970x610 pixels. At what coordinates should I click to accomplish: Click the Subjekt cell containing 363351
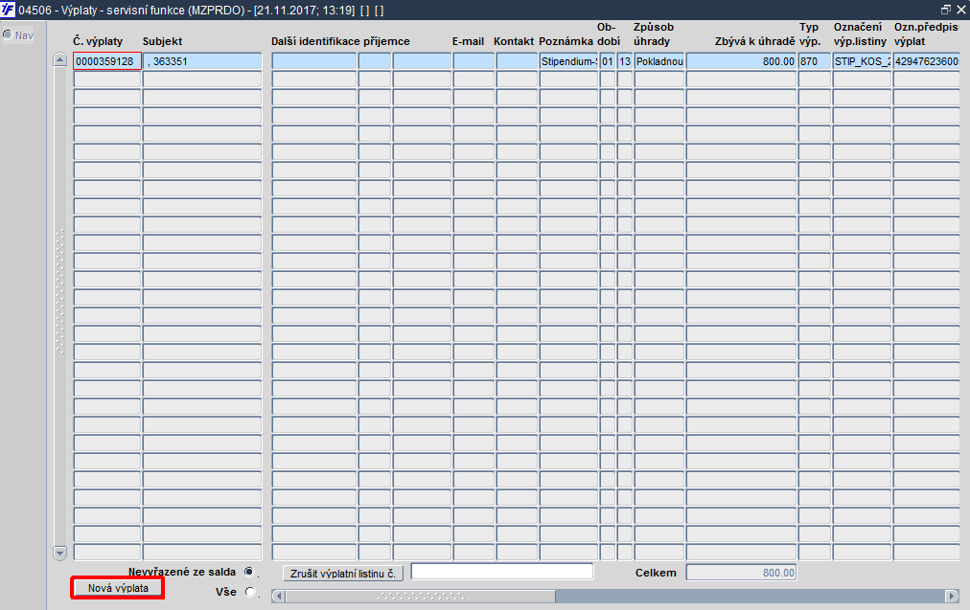202,61
